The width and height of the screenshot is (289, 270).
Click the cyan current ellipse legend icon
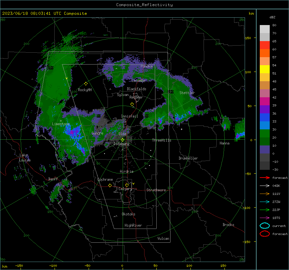click(265, 226)
